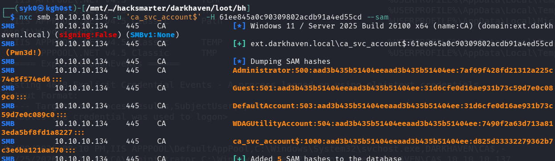Click the target IP 10.10.10.134 in command

81,17
